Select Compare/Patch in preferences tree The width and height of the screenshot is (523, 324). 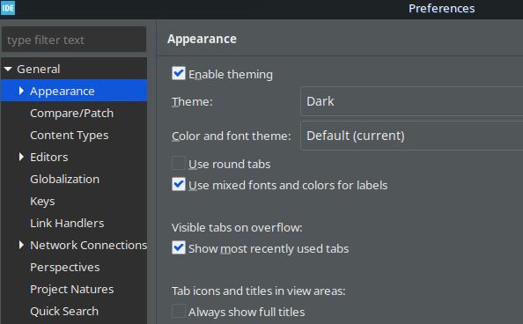71,113
